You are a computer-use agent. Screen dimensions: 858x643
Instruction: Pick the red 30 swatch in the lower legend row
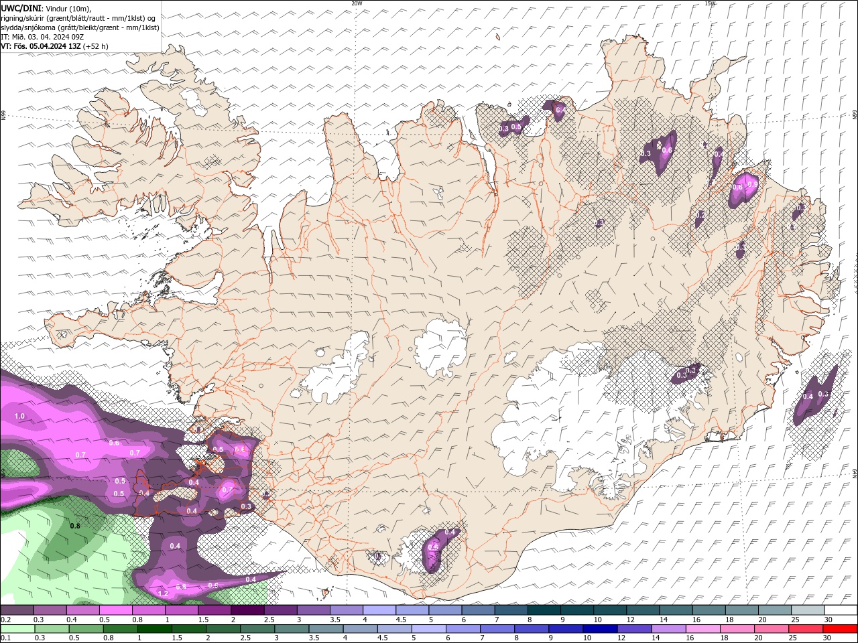click(x=841, y=629)
